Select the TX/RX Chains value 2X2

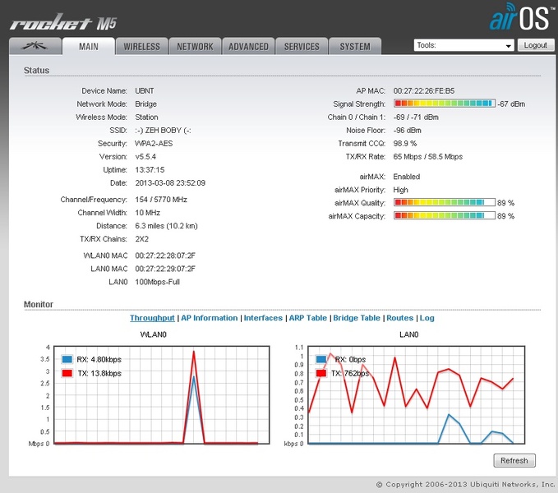coord(141,238)
